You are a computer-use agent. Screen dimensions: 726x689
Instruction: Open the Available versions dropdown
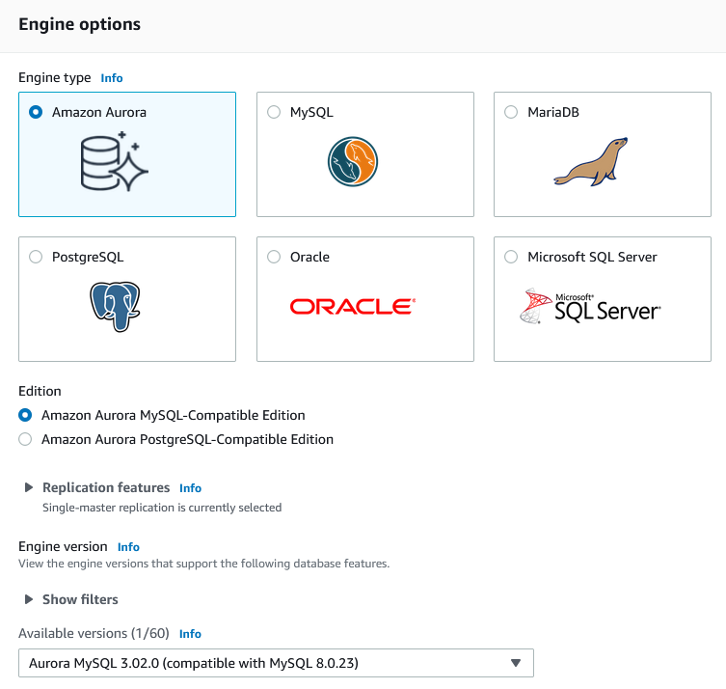point(276,663)
